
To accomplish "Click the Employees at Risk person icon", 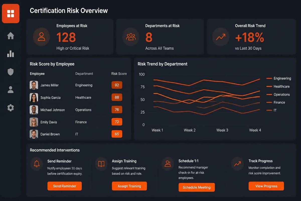I will [41, 37].
